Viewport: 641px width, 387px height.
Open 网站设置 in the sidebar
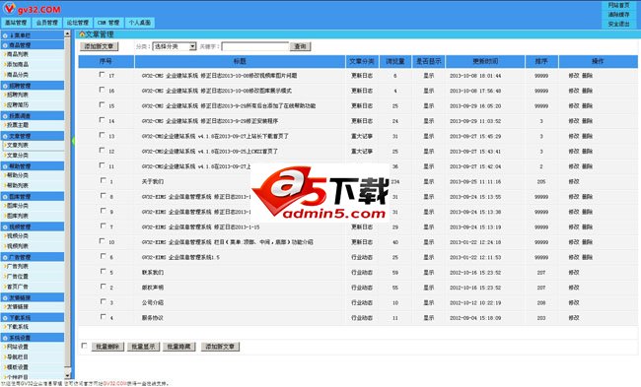(18, 347)
